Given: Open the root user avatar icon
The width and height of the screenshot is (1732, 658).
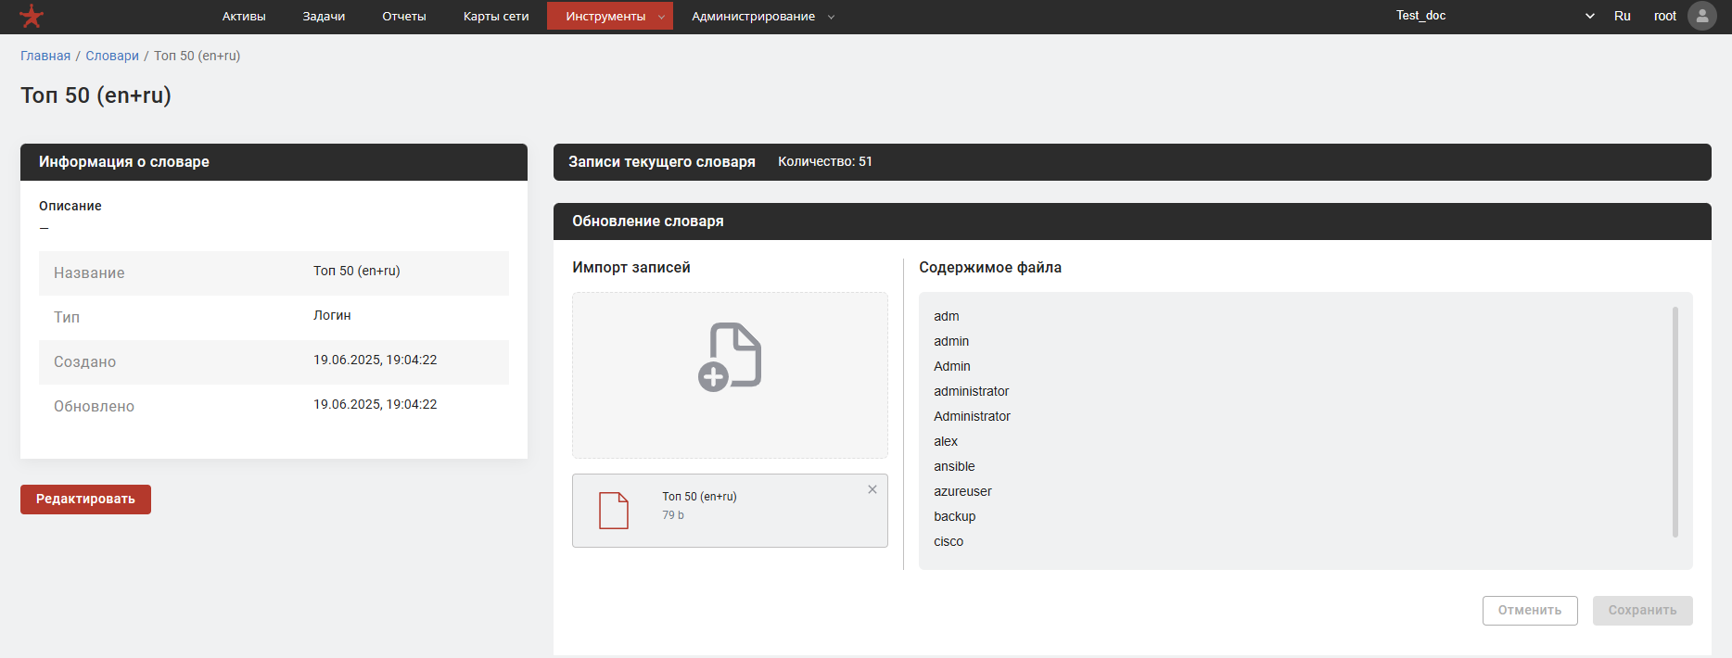Looking at the screenshot, I should pos(1702,16).
